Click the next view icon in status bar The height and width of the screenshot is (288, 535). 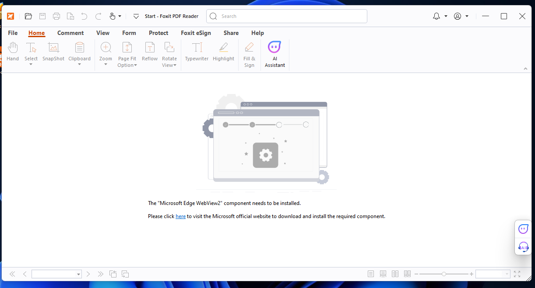pos(125,274)
